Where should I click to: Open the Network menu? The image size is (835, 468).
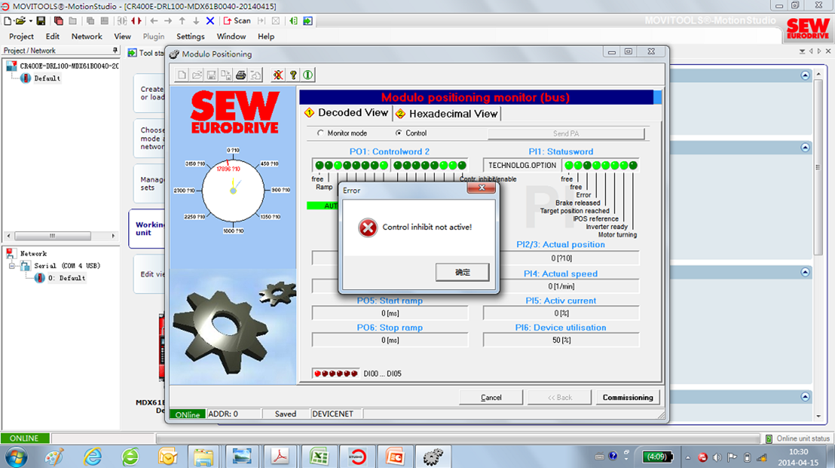click(x=87, y=36)
